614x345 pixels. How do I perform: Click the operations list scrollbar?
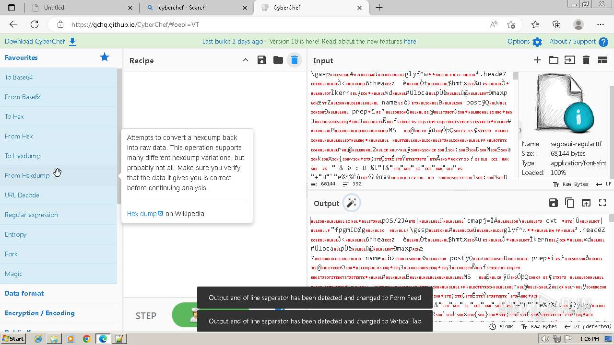click(120, 136)
